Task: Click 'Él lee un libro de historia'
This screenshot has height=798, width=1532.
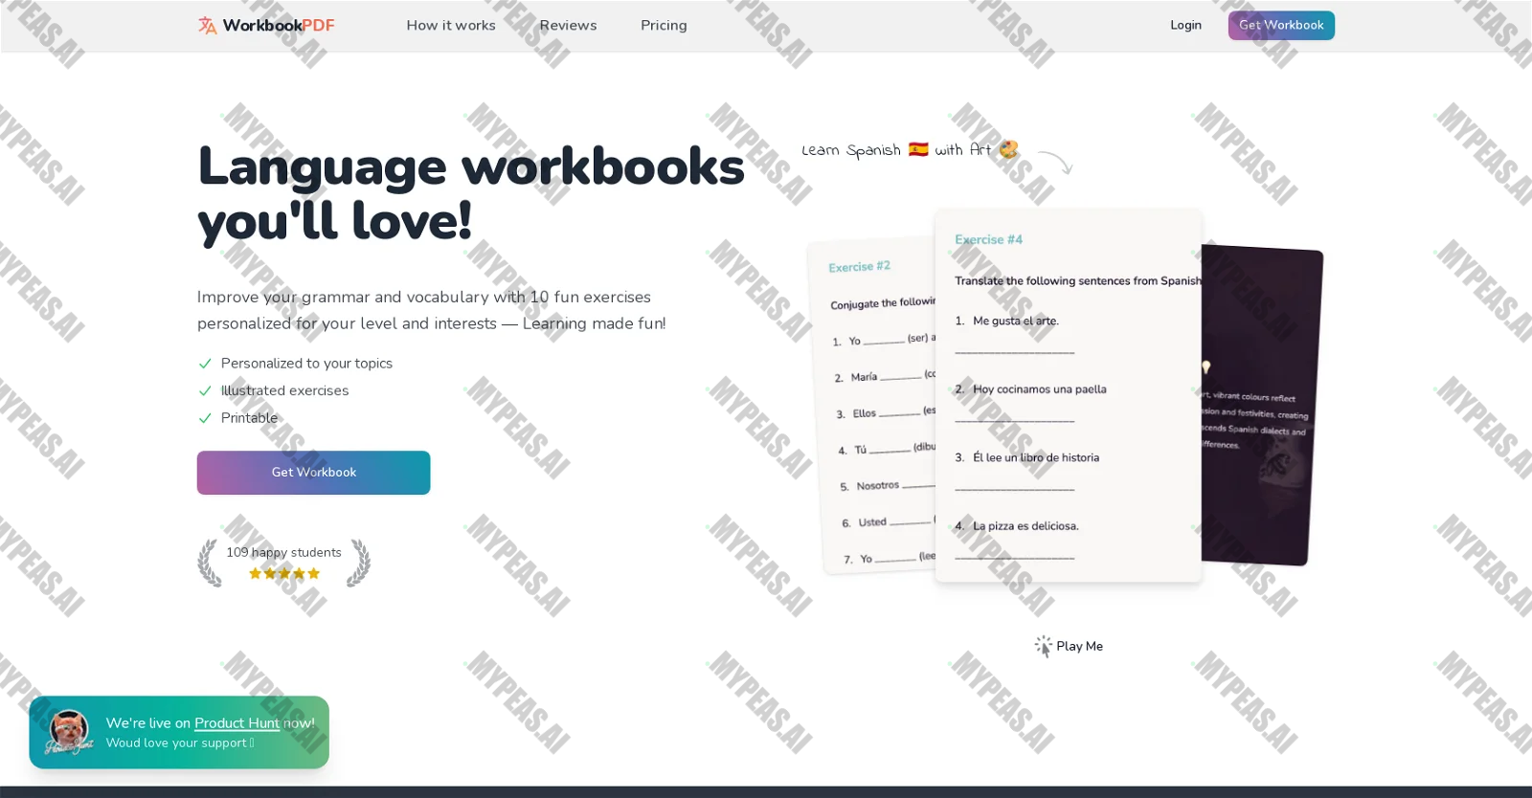Action: tap(1036, 457)
